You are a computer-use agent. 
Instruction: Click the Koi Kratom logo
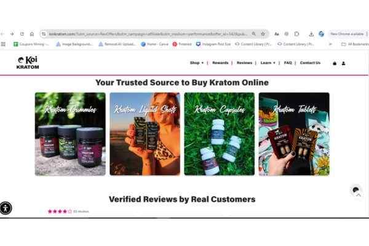pyautogui.click(x=28, y=63)
